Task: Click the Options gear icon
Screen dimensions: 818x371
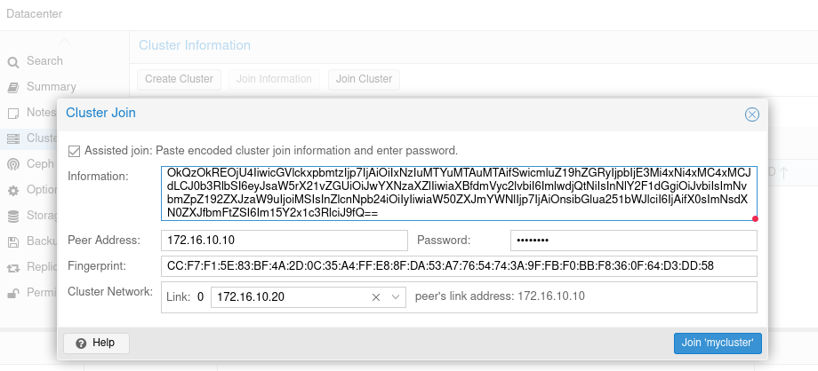Action: point(13,190)
